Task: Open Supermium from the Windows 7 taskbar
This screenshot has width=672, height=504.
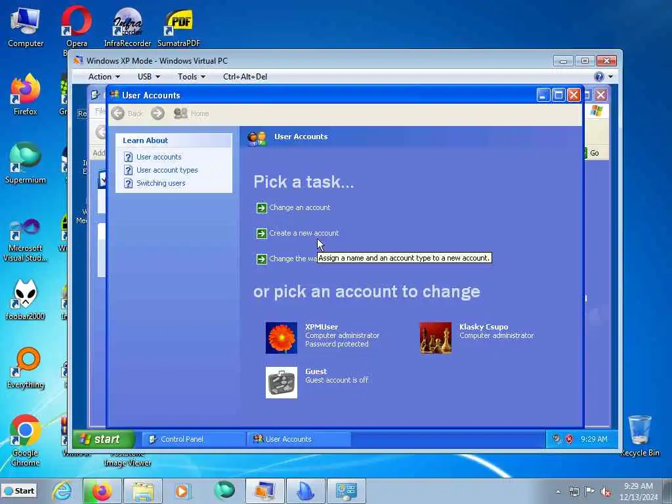Action: coord(224,491)
